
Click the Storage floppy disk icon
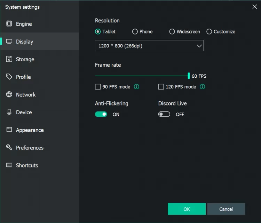tap(9, 59)
